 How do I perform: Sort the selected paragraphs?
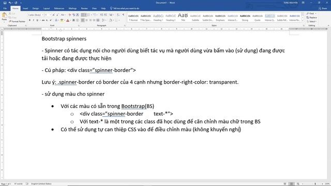(118, 15)
